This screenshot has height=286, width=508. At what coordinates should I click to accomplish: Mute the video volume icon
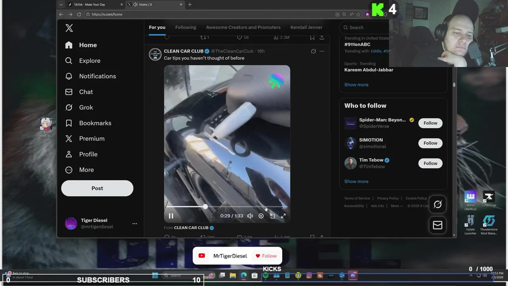[x=250, y=216]
